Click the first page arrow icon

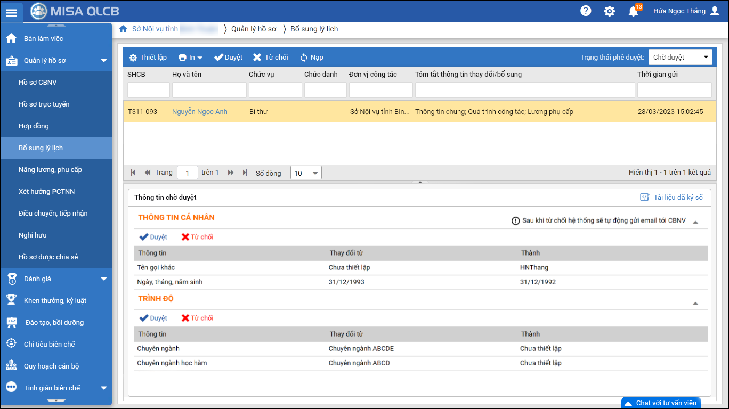[133, 173]
